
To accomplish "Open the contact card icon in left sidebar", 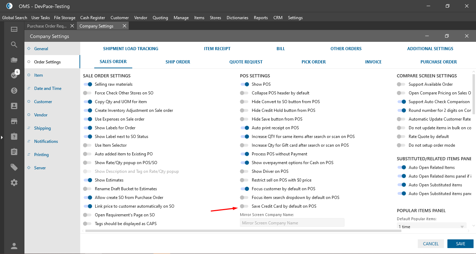I will [14, 106].
